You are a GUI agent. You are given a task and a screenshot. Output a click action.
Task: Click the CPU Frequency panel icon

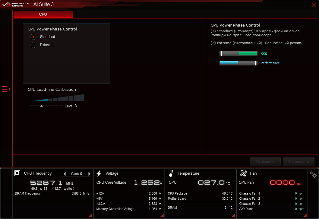click(17, 173)
